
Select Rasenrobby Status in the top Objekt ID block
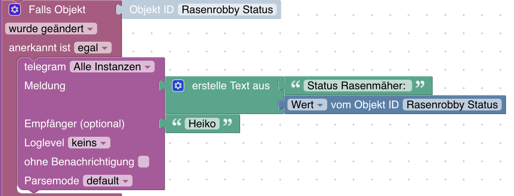click(x=227, y=10)
